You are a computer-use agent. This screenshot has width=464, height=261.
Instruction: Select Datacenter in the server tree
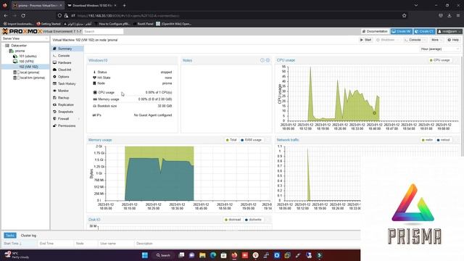19,46
